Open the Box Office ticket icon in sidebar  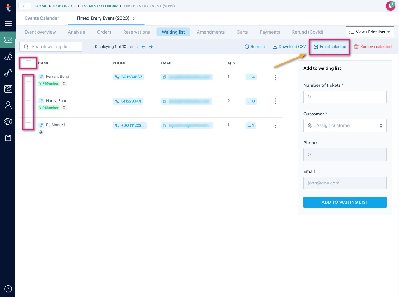(8, 40)
